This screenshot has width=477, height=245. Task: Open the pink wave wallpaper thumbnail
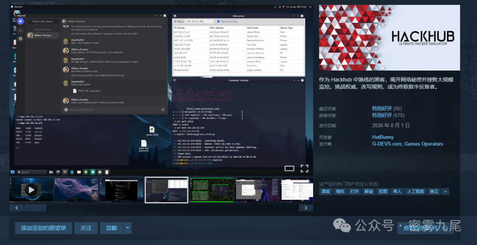76,190
